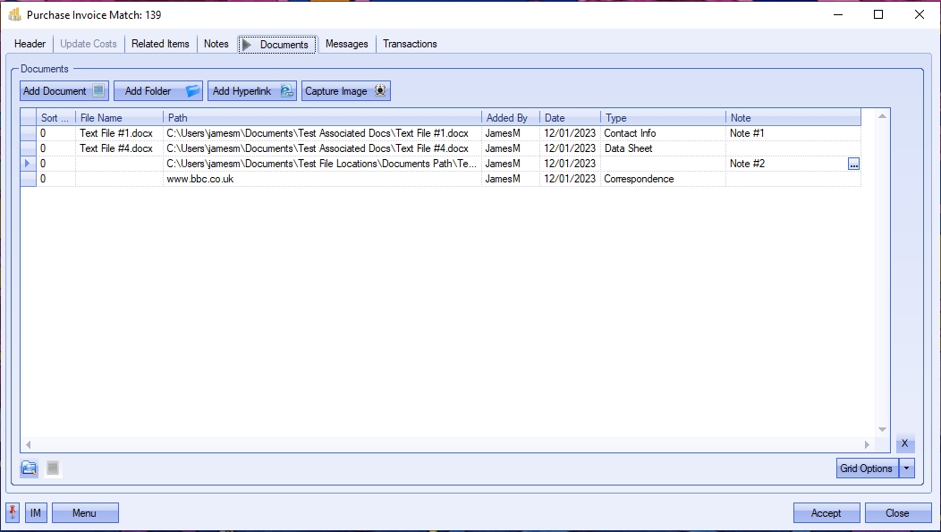Click the Add Document button
The width and height of the screenshot is (941, 532).
click(x=64, y=91)
